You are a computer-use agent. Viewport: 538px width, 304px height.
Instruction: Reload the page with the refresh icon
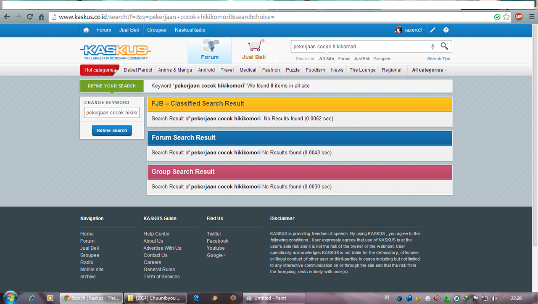coord(30,17)
